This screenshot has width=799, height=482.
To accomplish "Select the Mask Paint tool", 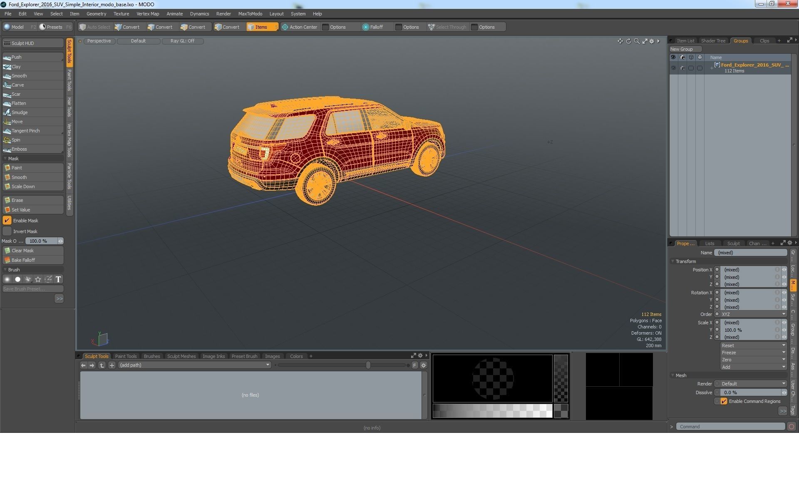I will pos(33,168).
